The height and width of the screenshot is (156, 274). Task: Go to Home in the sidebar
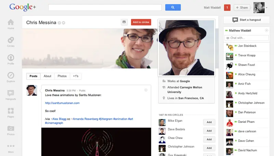pos(11,24)
